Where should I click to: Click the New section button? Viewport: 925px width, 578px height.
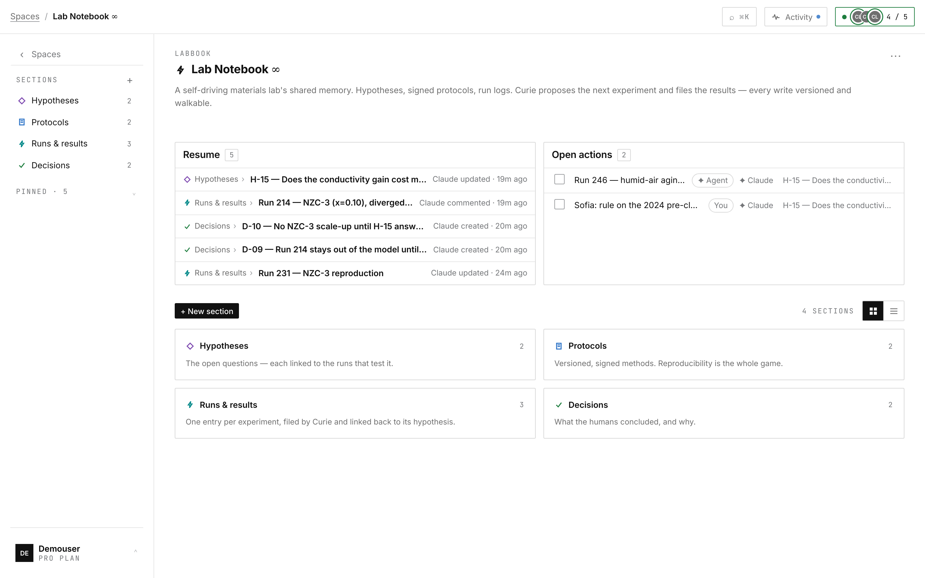pyautogui.click(x=207, y=311)
